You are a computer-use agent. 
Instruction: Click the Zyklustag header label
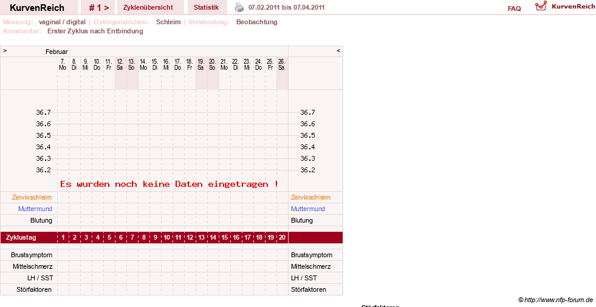(21, 238)
